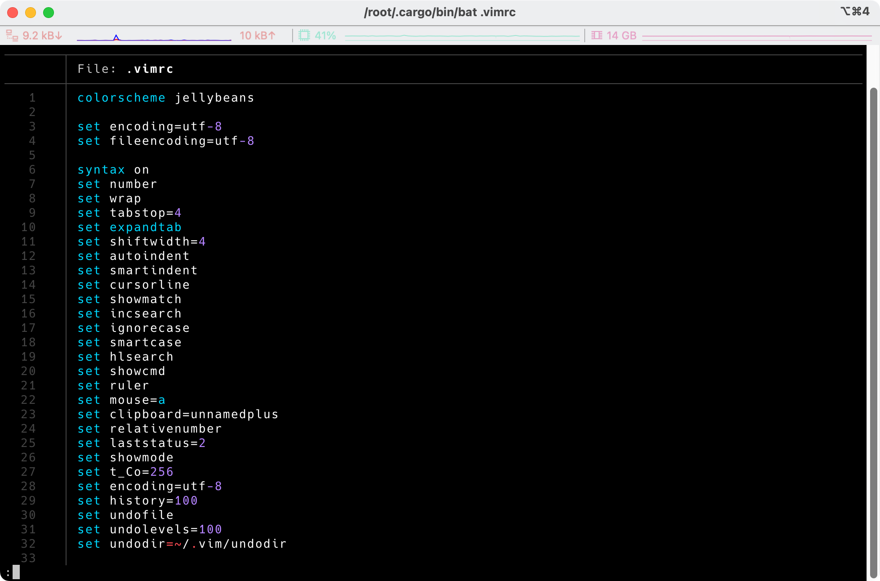Click the 14 GB memory label
880x581 pixels.
[x=621, y=36]
